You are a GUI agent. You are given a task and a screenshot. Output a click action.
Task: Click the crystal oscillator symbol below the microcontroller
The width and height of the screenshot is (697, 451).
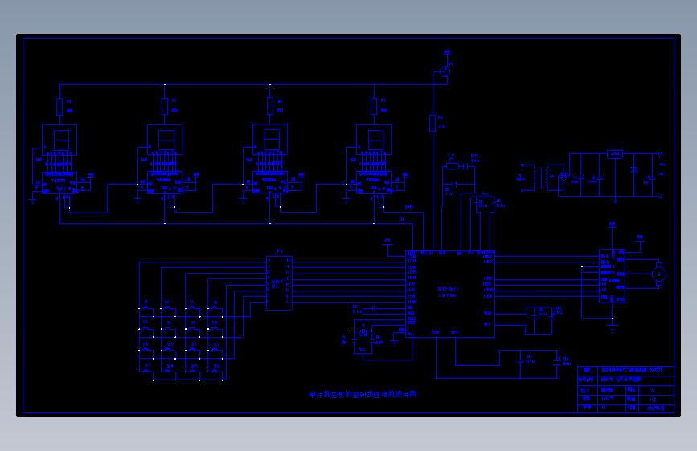click(363, 331)
